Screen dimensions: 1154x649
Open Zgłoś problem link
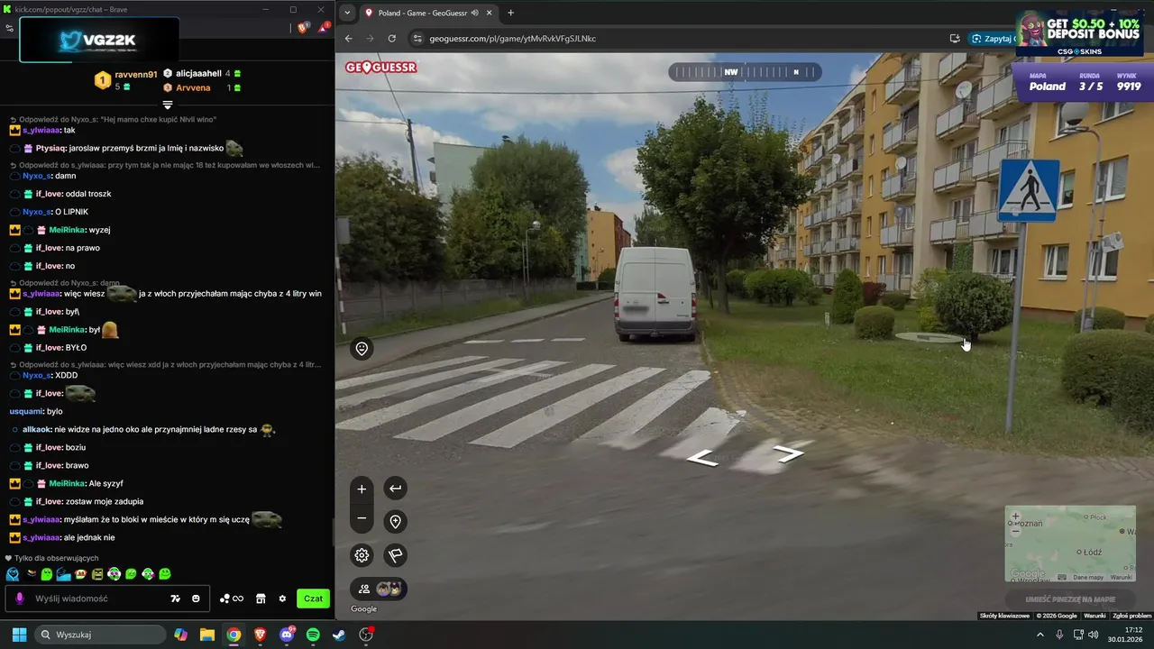pyautogui.click(x=1132, y=616)
